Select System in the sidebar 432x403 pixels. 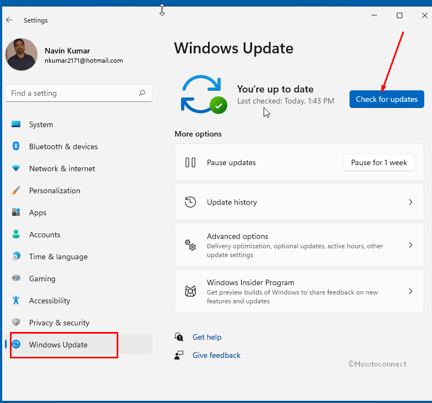(41, 124)
